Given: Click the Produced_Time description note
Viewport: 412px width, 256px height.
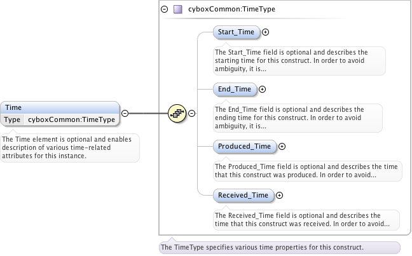Looking at the screenshot, I should [x=307, y=170].
